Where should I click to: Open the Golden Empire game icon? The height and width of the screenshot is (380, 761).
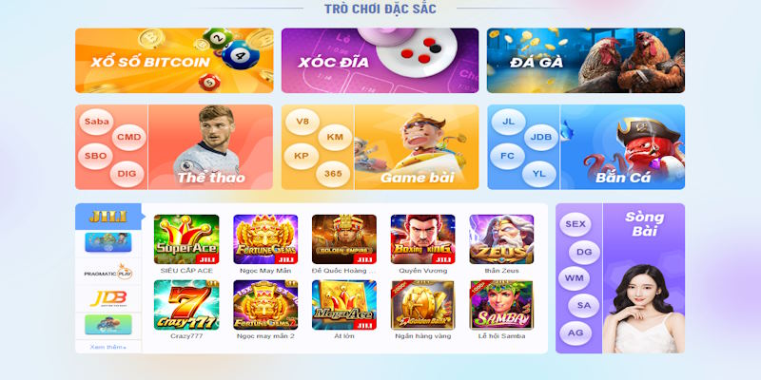[344, 239]
